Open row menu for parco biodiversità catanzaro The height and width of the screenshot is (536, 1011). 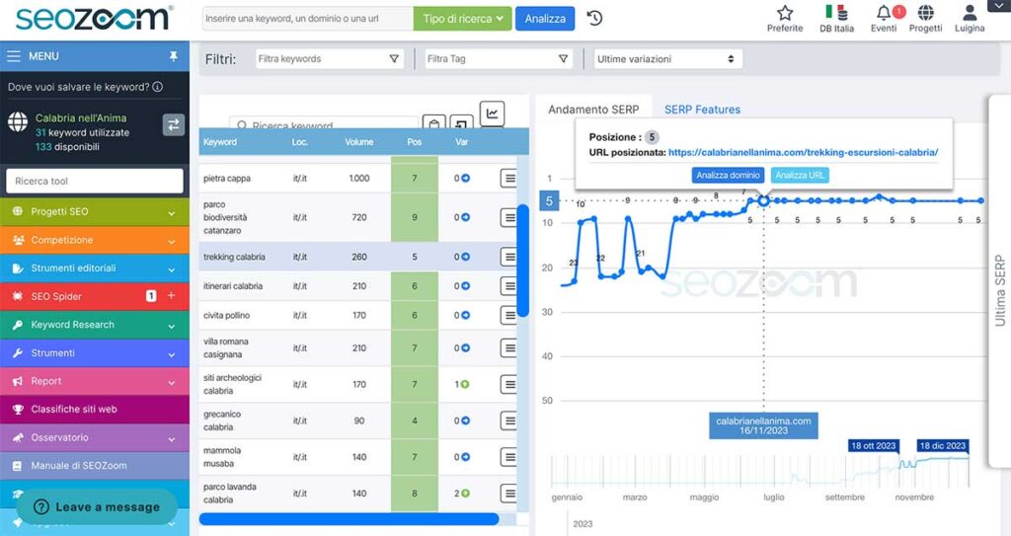click(509, 217)
